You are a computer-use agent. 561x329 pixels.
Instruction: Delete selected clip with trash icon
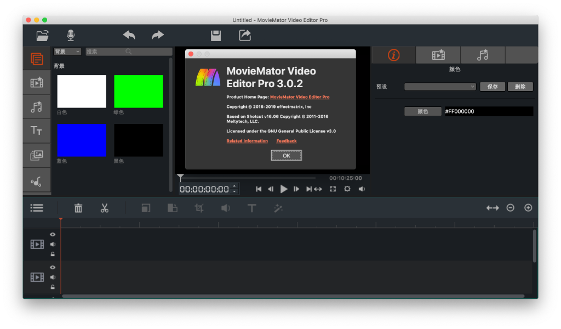78,208
